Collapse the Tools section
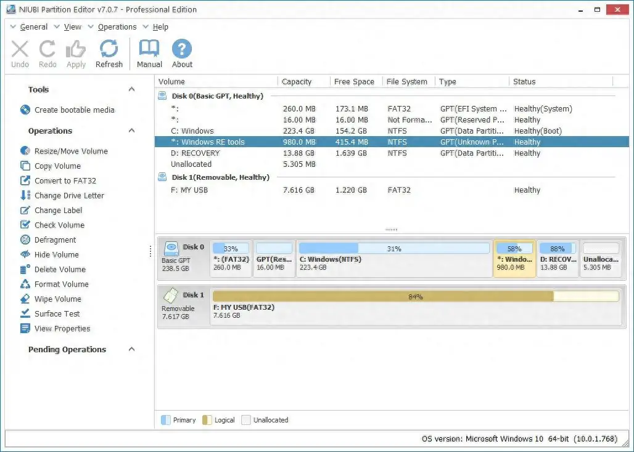 click(x=131, y=89)
